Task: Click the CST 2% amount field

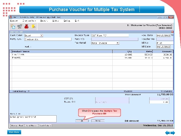Action: [x=159, y=99]
